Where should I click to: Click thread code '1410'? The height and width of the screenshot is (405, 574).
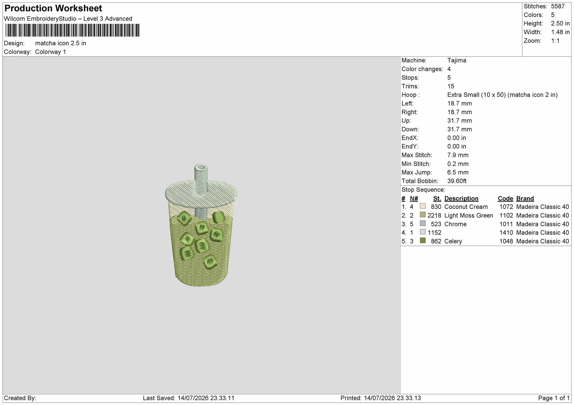[506, 232]
